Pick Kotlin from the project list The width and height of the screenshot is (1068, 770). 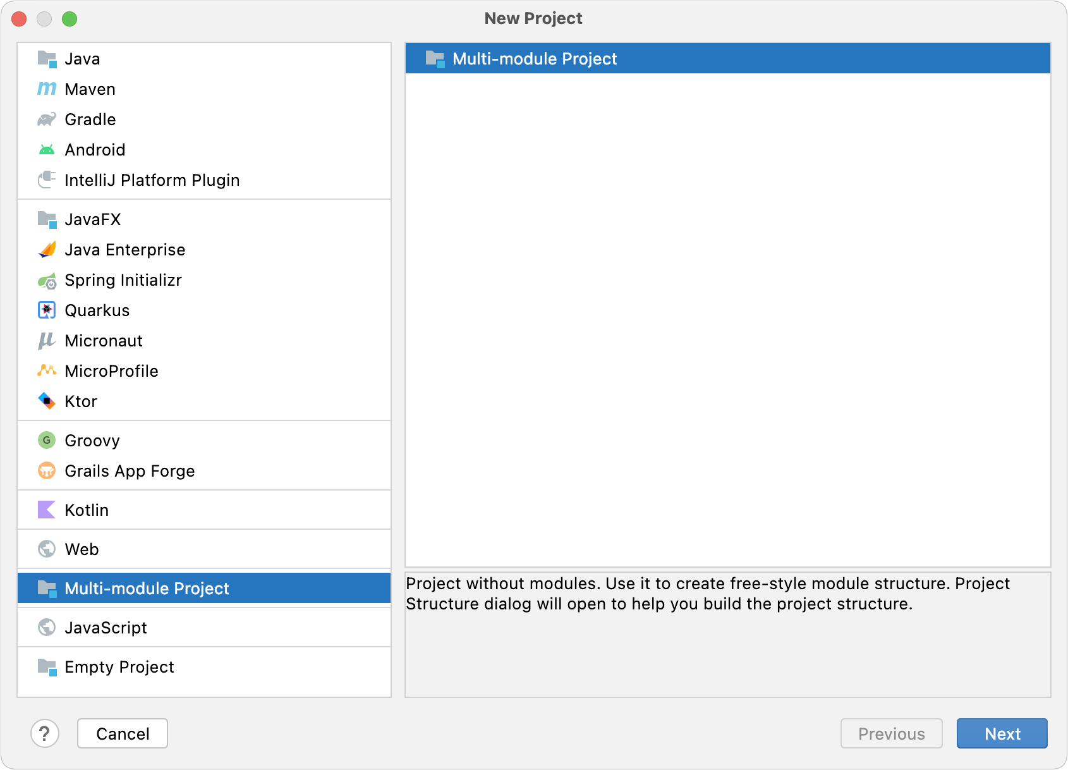(x=204, y=510)
